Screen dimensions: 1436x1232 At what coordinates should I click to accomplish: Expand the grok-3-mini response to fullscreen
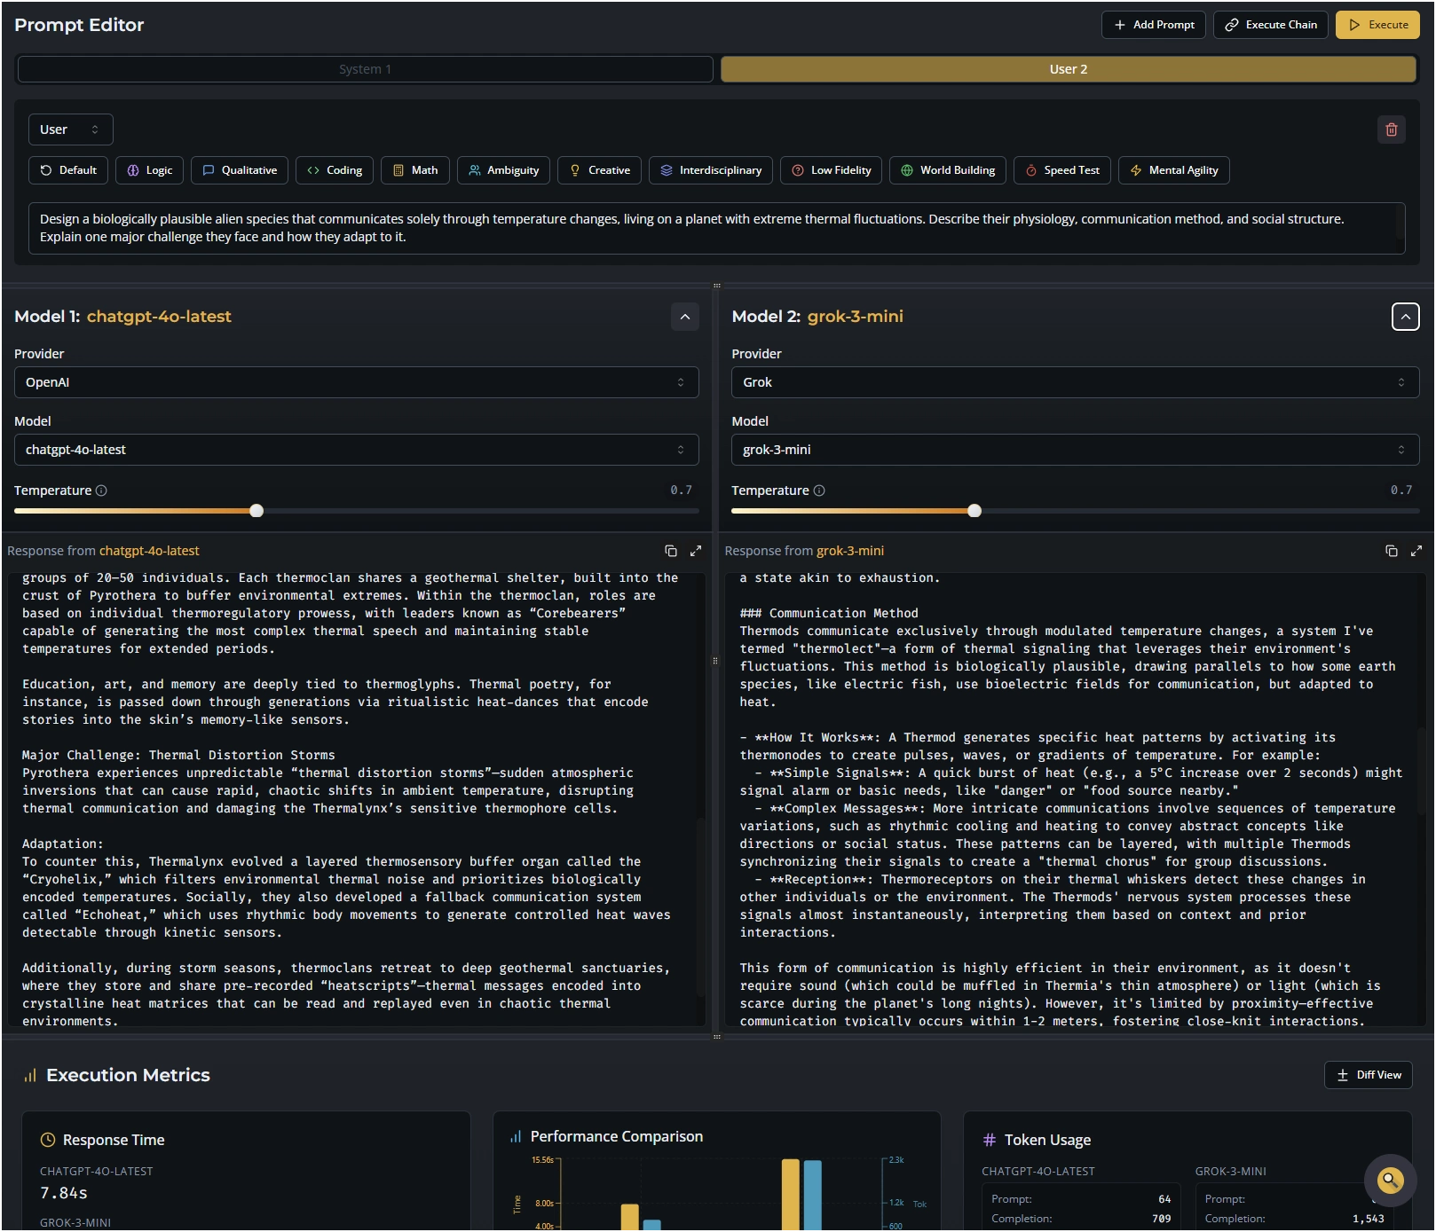click(x=1416, y=551)
